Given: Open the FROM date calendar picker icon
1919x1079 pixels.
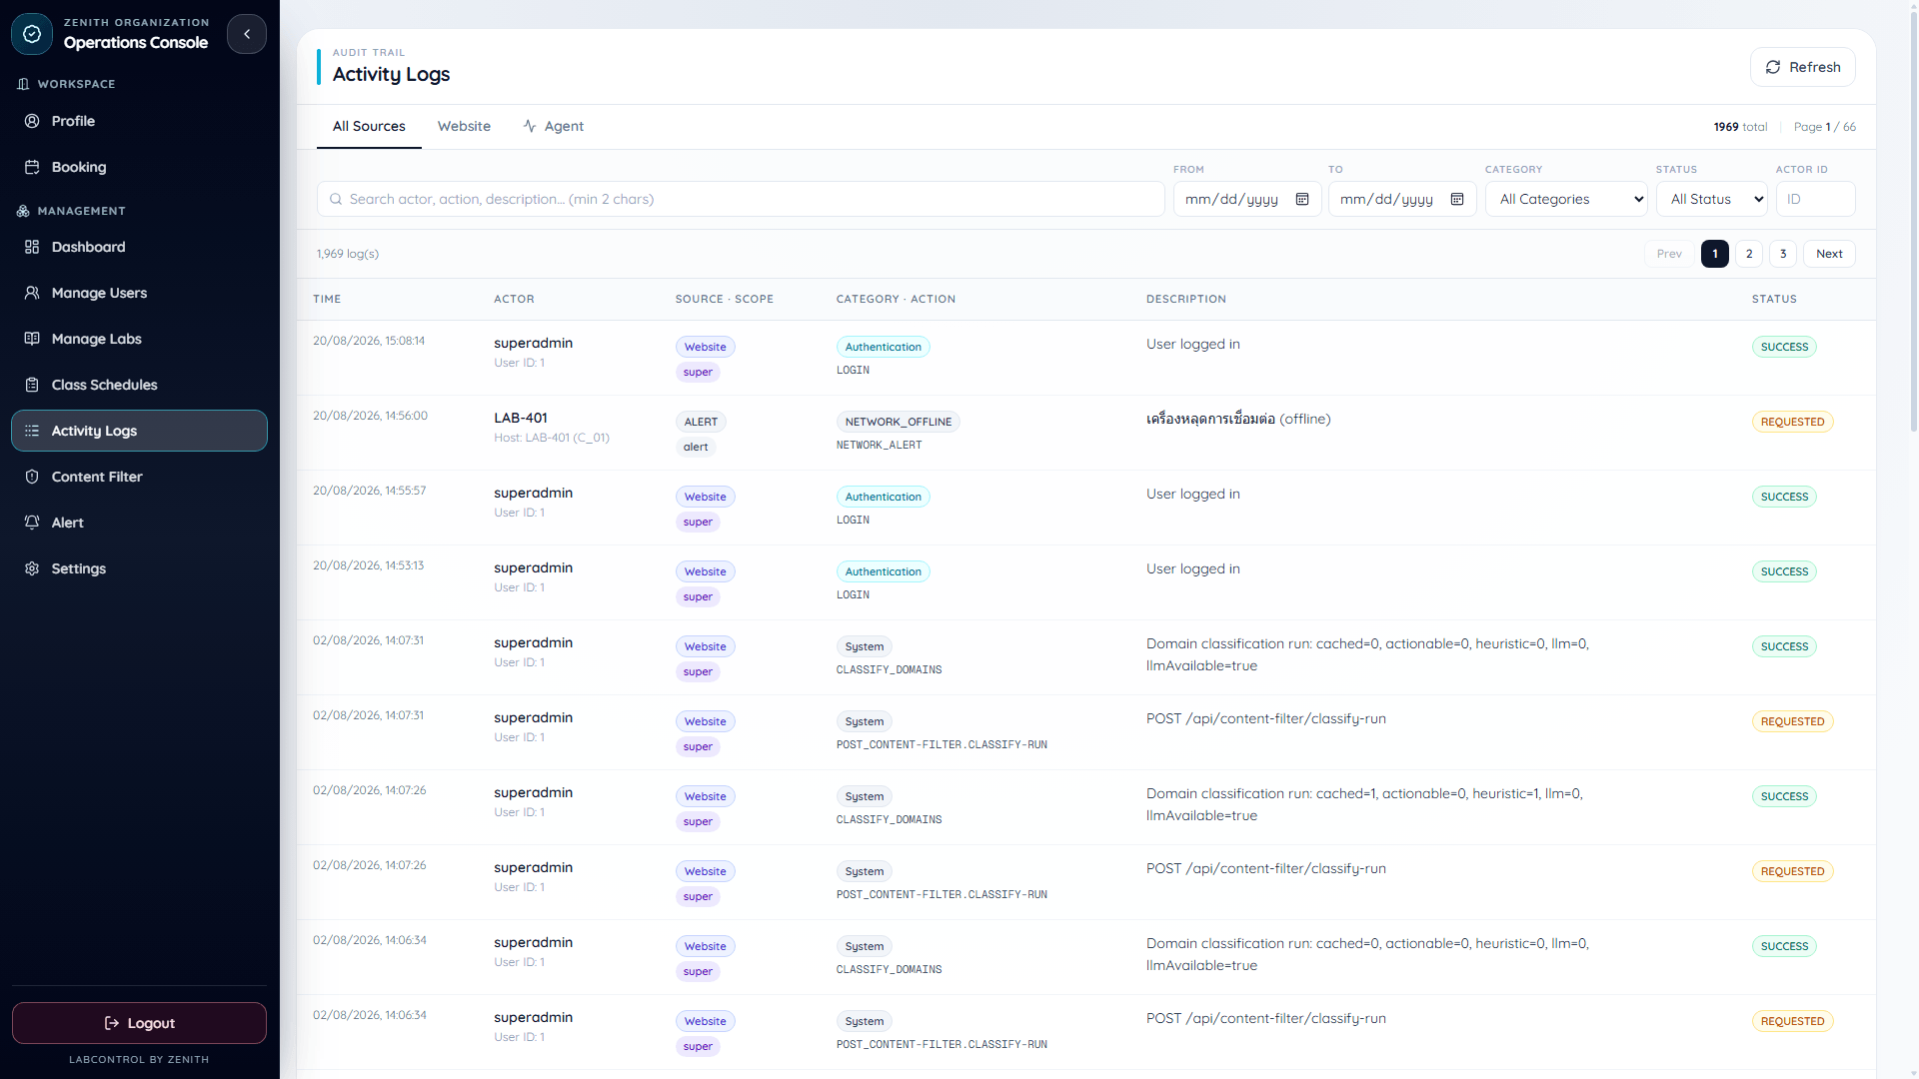Looking at the screenshot, I should coord(1302,199).
